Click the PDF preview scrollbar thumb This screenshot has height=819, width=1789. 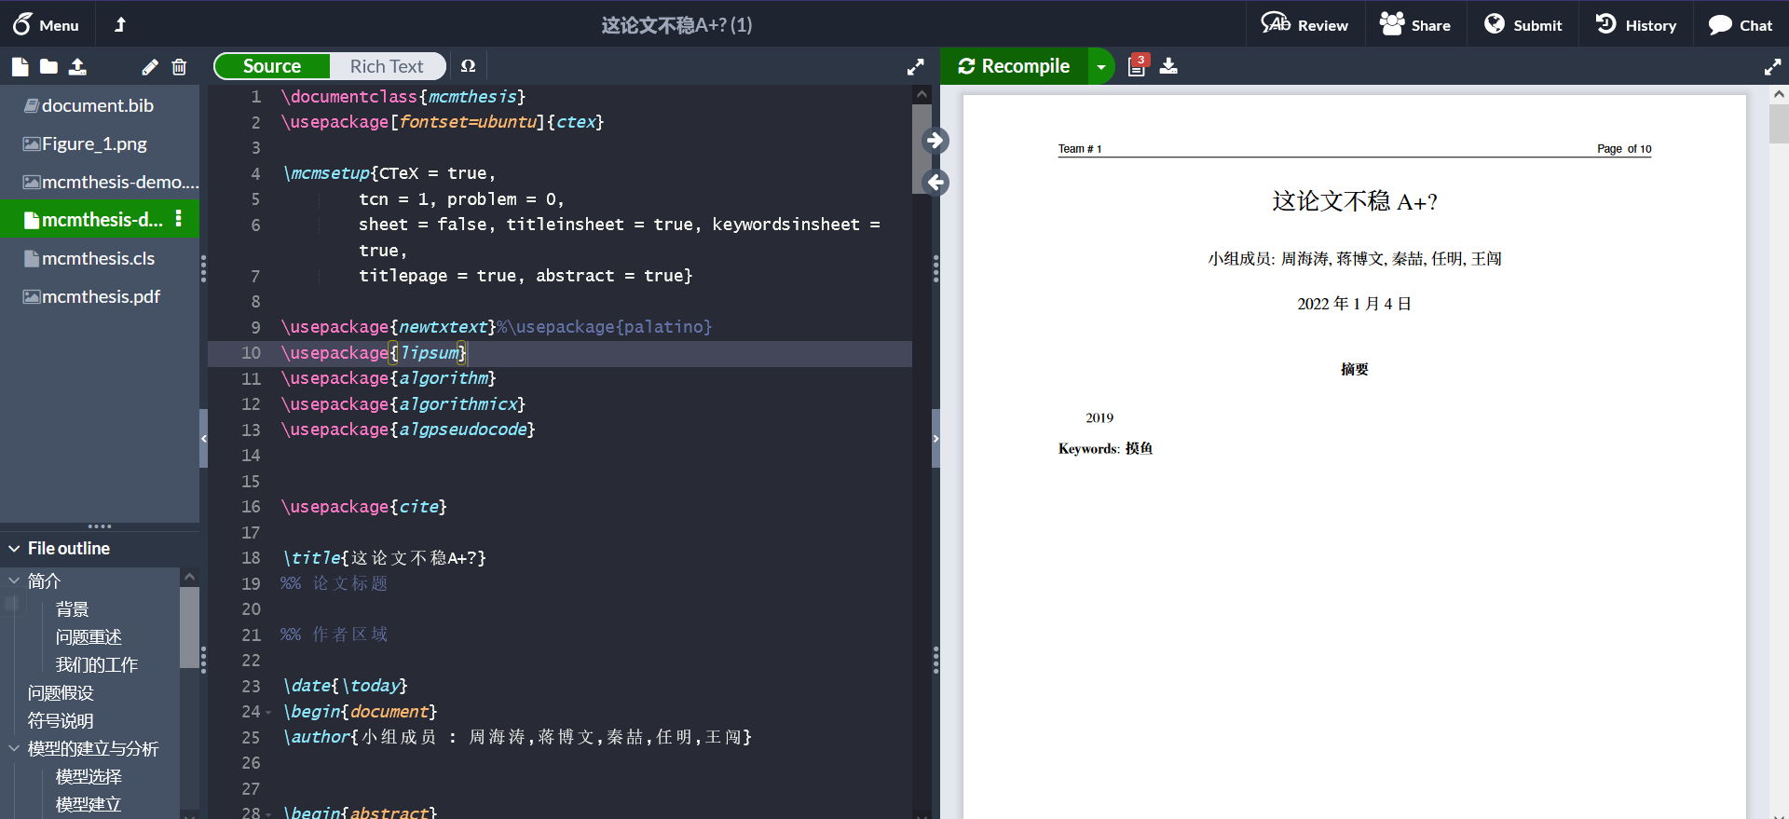pos(1779,123)
